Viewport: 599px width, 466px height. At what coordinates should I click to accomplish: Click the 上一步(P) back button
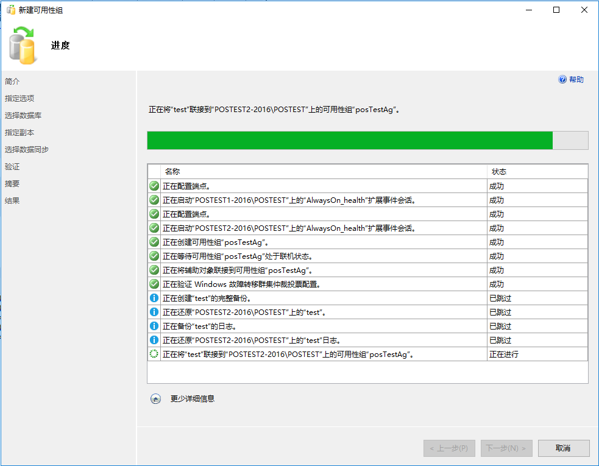coord(449,448)
